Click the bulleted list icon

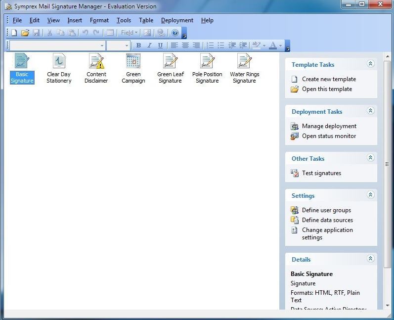(x=220, y=46)
